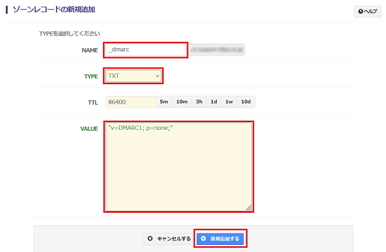
Task: Click the TTL field showing 86400
Action: (x=131, y=102)
